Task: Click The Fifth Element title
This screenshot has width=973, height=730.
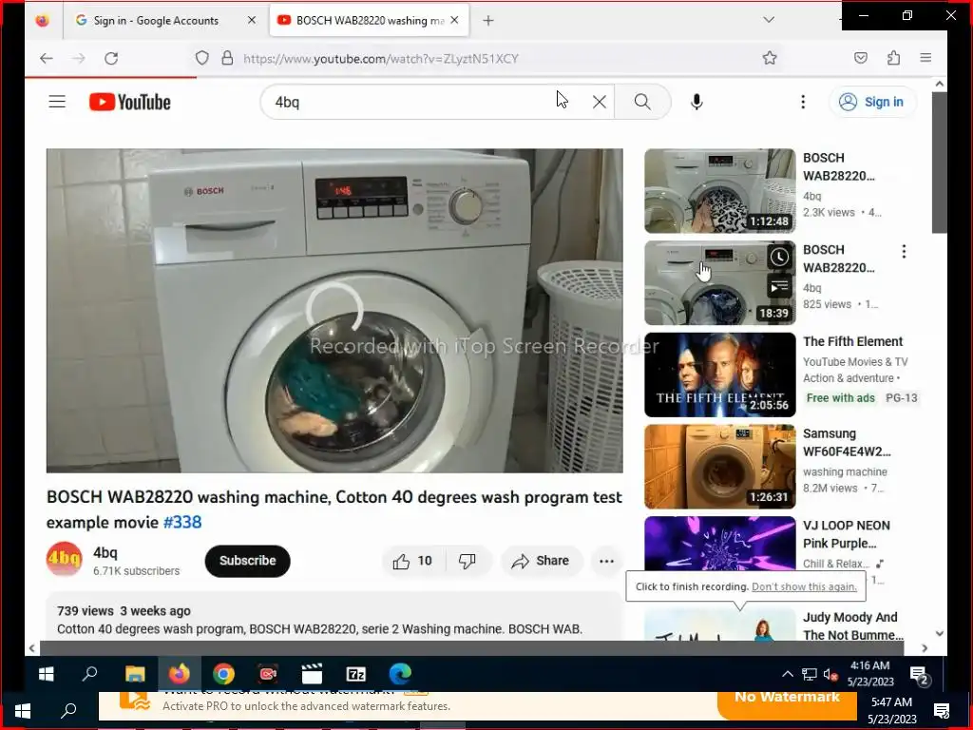Action: (x=852, y=341)
